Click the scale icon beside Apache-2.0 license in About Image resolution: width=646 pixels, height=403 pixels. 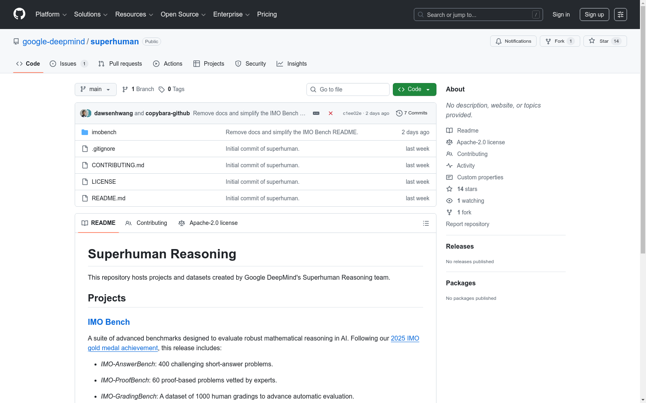tap(449, 142)
